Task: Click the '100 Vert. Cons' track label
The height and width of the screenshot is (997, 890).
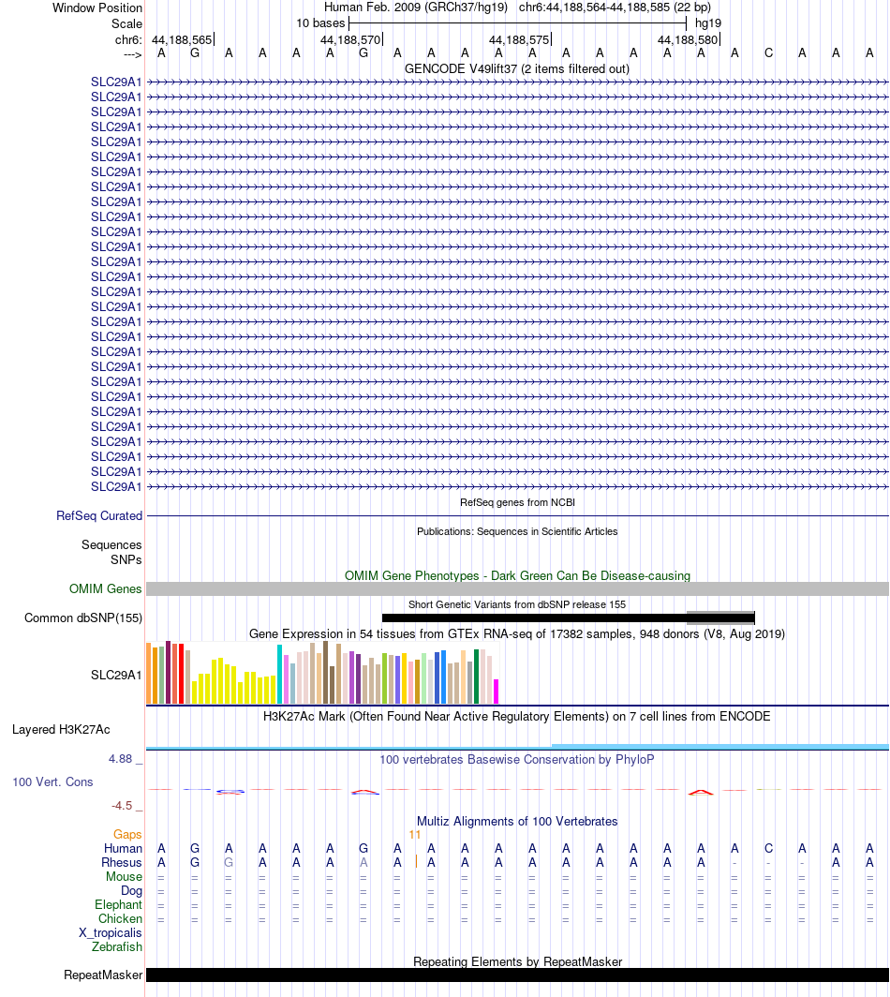Action: pyautogui.click(x=52, y=782)
